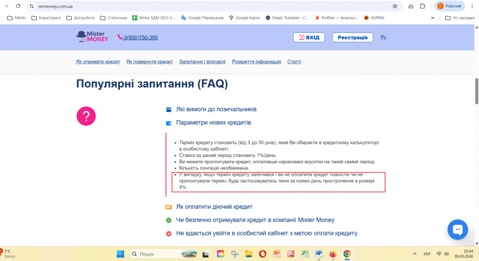This screenshot has height=261, width=479.
Task: Open the Extensions puzzle icon
Action: 422,6
